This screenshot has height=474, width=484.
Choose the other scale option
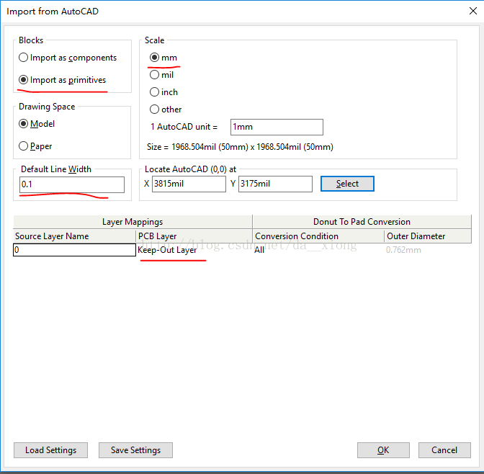[155, 109]
